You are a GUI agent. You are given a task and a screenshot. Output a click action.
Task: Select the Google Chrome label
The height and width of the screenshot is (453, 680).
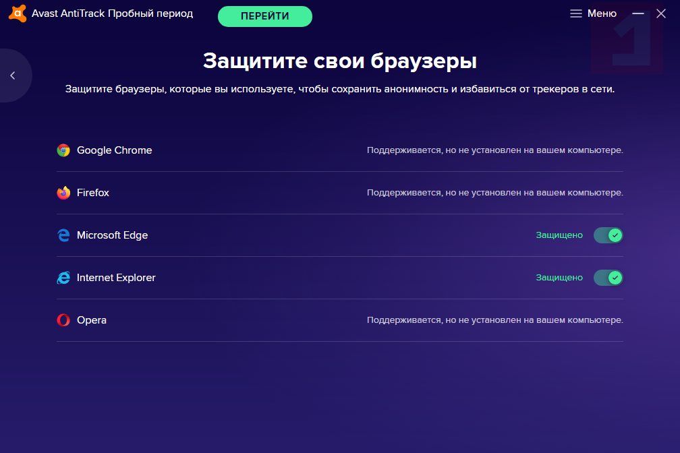(115, 150)
